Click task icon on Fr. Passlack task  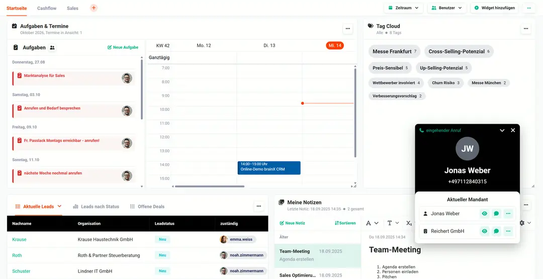pyautogui.click(x=20, y=141)
